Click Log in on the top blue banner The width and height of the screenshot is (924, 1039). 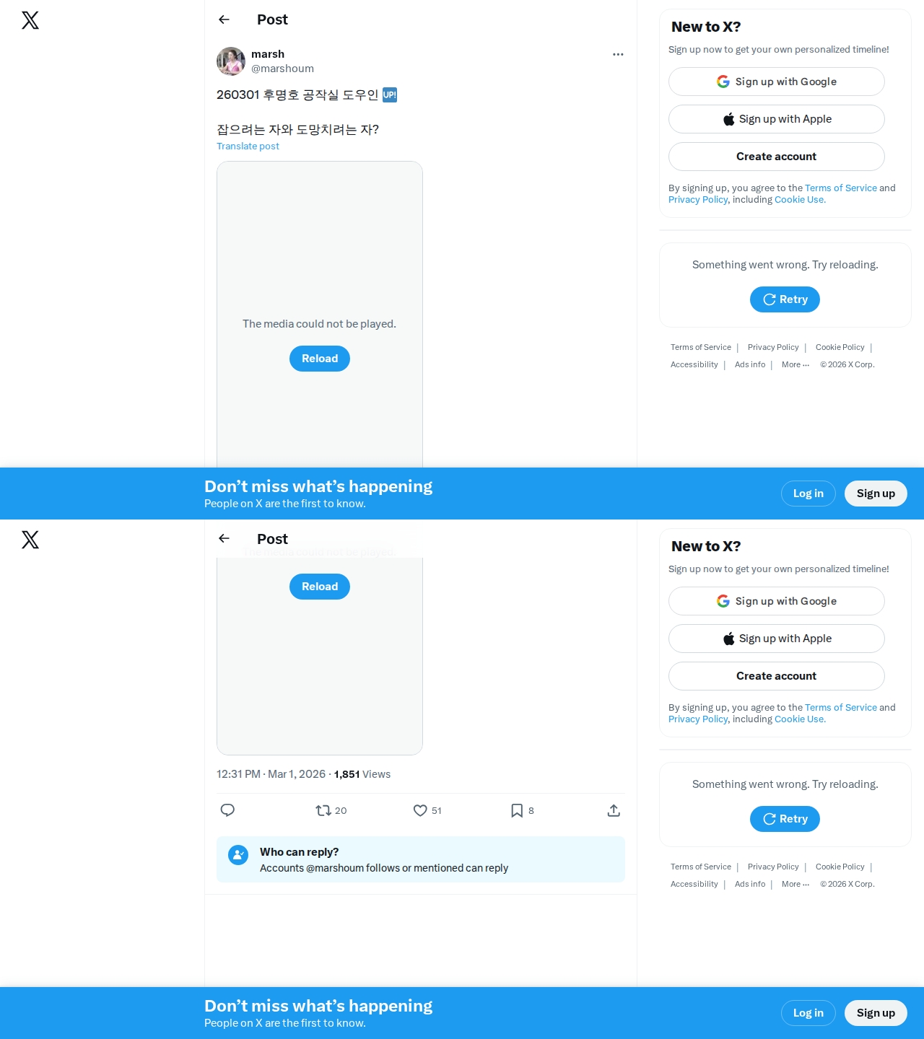click(808, 494)
